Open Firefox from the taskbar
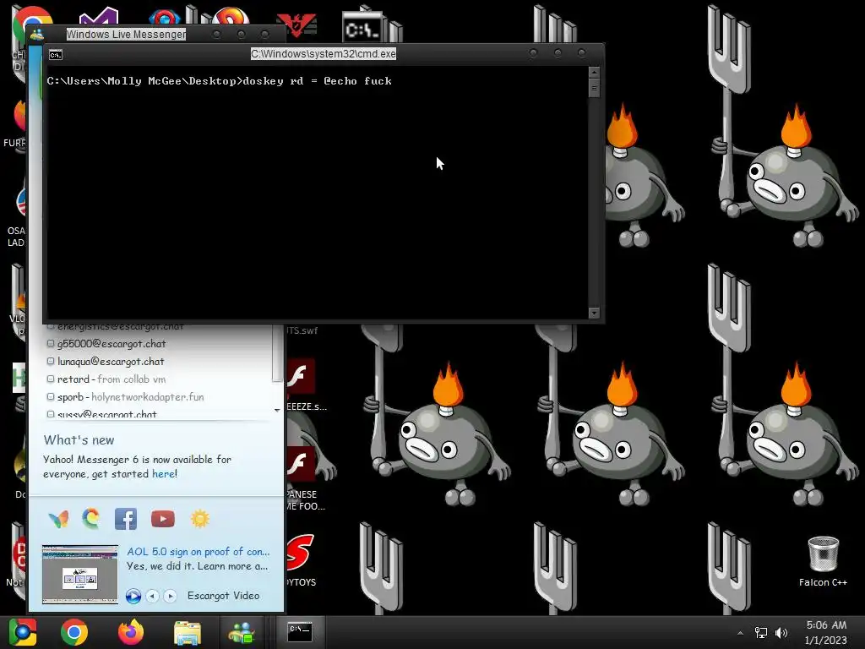The image size is (865, 649). coord(131,632)
